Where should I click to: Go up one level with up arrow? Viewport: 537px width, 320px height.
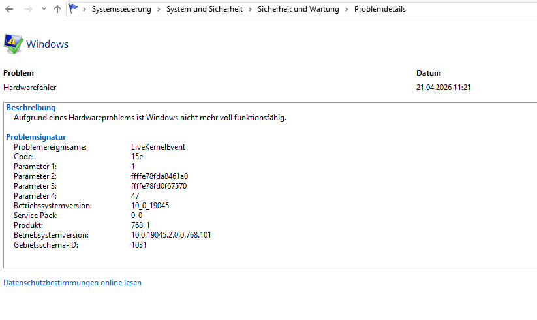57,9
